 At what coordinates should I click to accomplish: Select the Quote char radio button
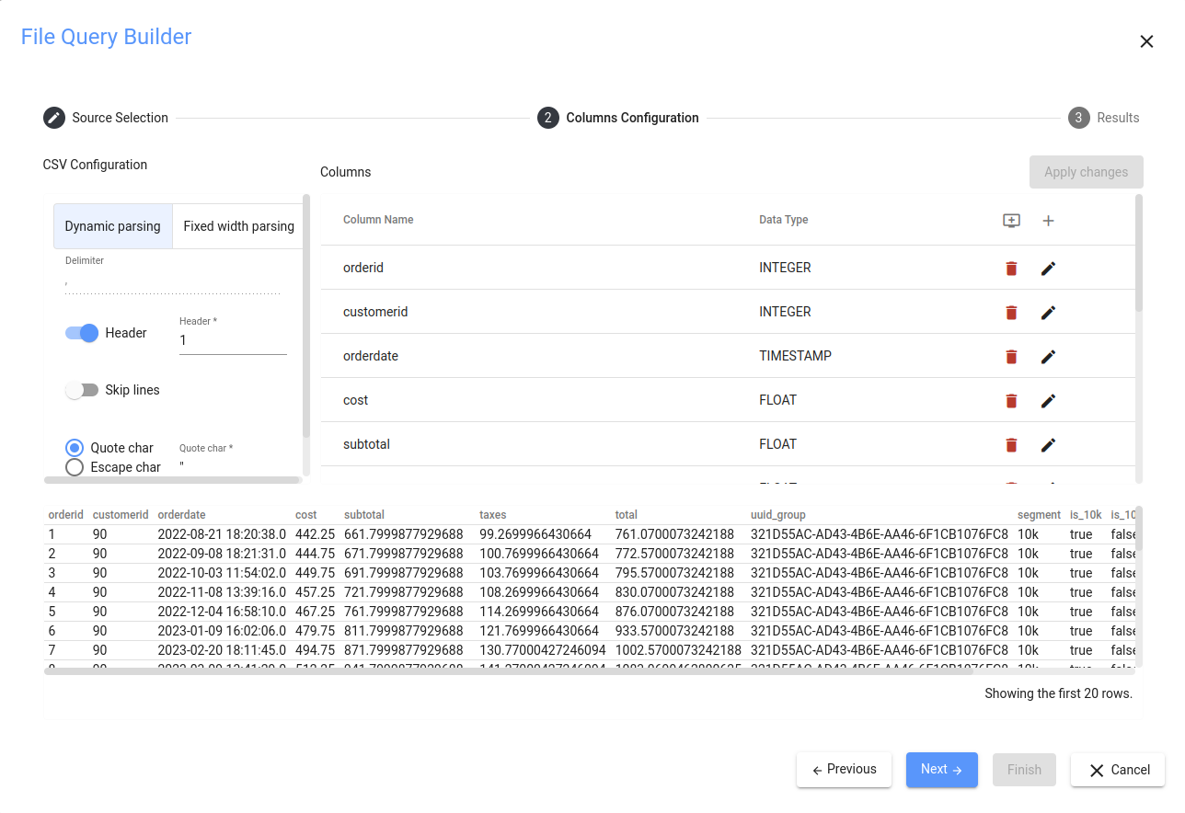(75, 448)
